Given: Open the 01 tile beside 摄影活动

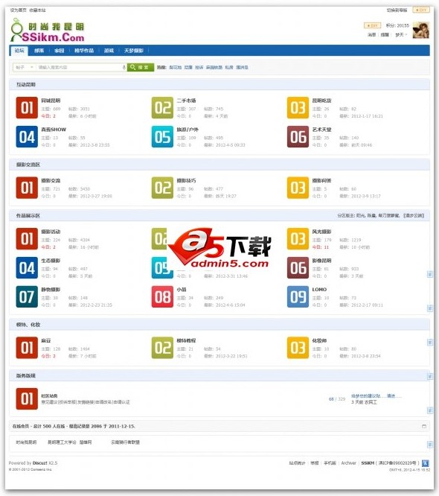Looking at the screenshot, I should tap(27, 239).
